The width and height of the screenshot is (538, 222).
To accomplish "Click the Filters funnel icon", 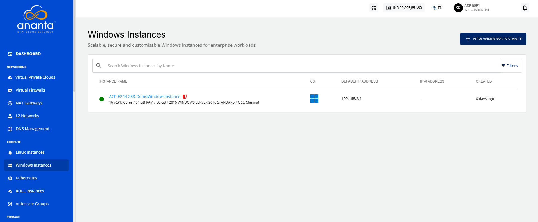I will (x=503, y=66).
